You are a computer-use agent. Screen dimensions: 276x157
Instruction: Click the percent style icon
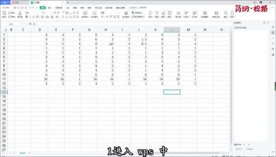click(x=107, y=17)
